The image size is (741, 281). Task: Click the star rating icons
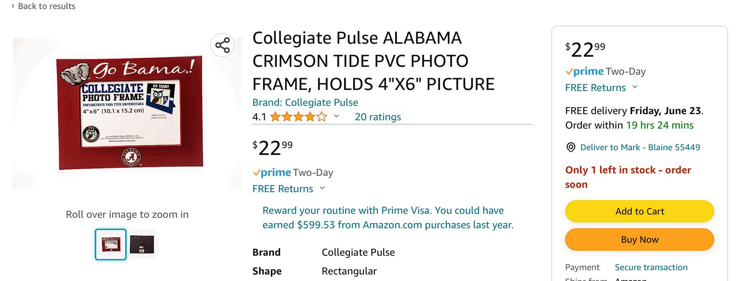tap(298, 117)
